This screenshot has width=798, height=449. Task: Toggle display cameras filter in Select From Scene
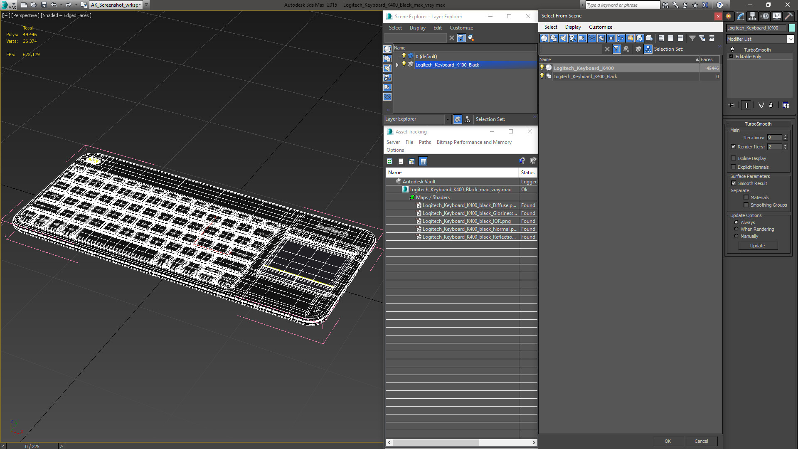click(x=573, y=38)
